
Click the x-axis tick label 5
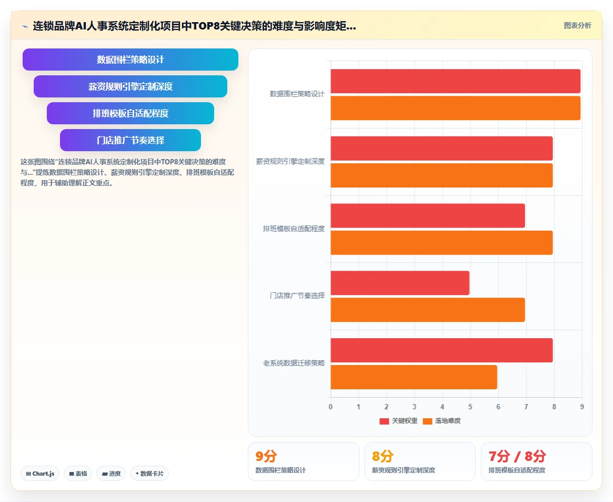click(470, 407)
